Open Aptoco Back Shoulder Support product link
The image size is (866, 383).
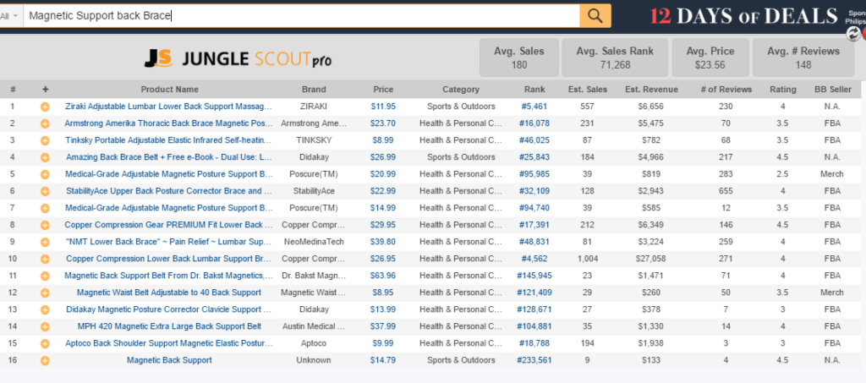(168, 343)
